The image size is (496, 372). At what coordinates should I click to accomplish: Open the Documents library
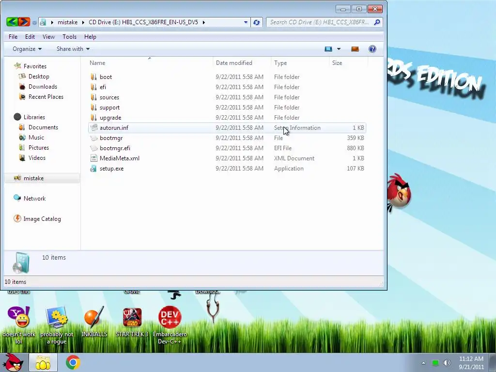[x=43, y=127]
